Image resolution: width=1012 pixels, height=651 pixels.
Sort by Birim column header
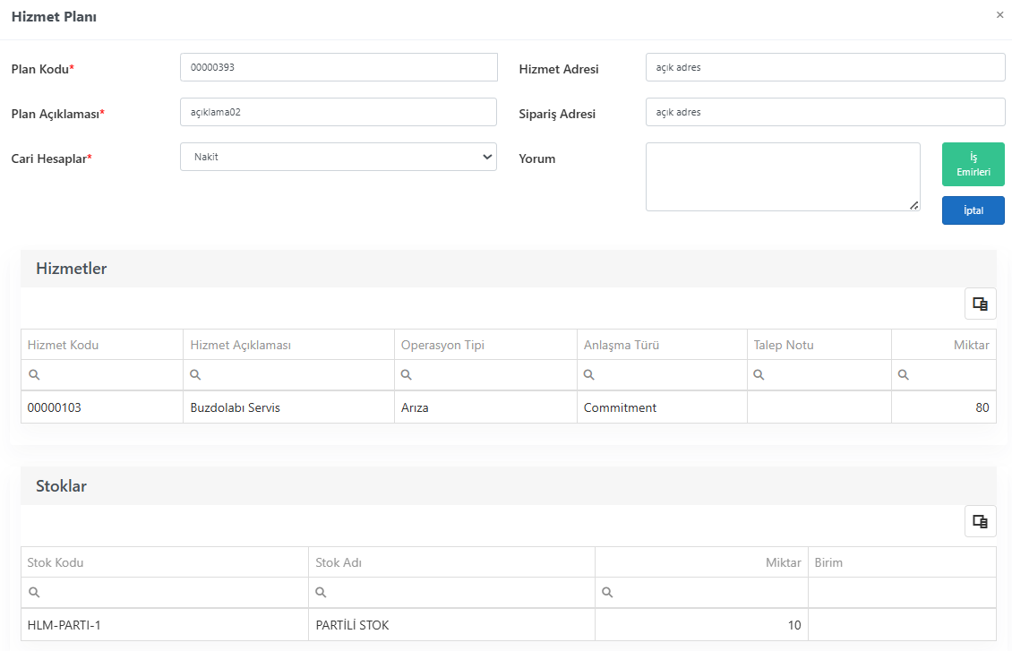pos(902,562)
